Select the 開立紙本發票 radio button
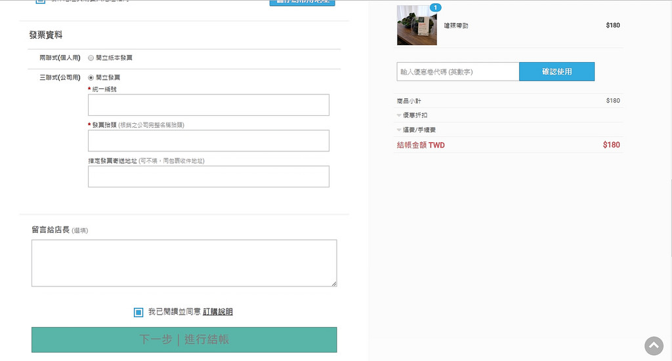This screenshot has height=361, width=672. pyautogui.click(x=91, y=58)
